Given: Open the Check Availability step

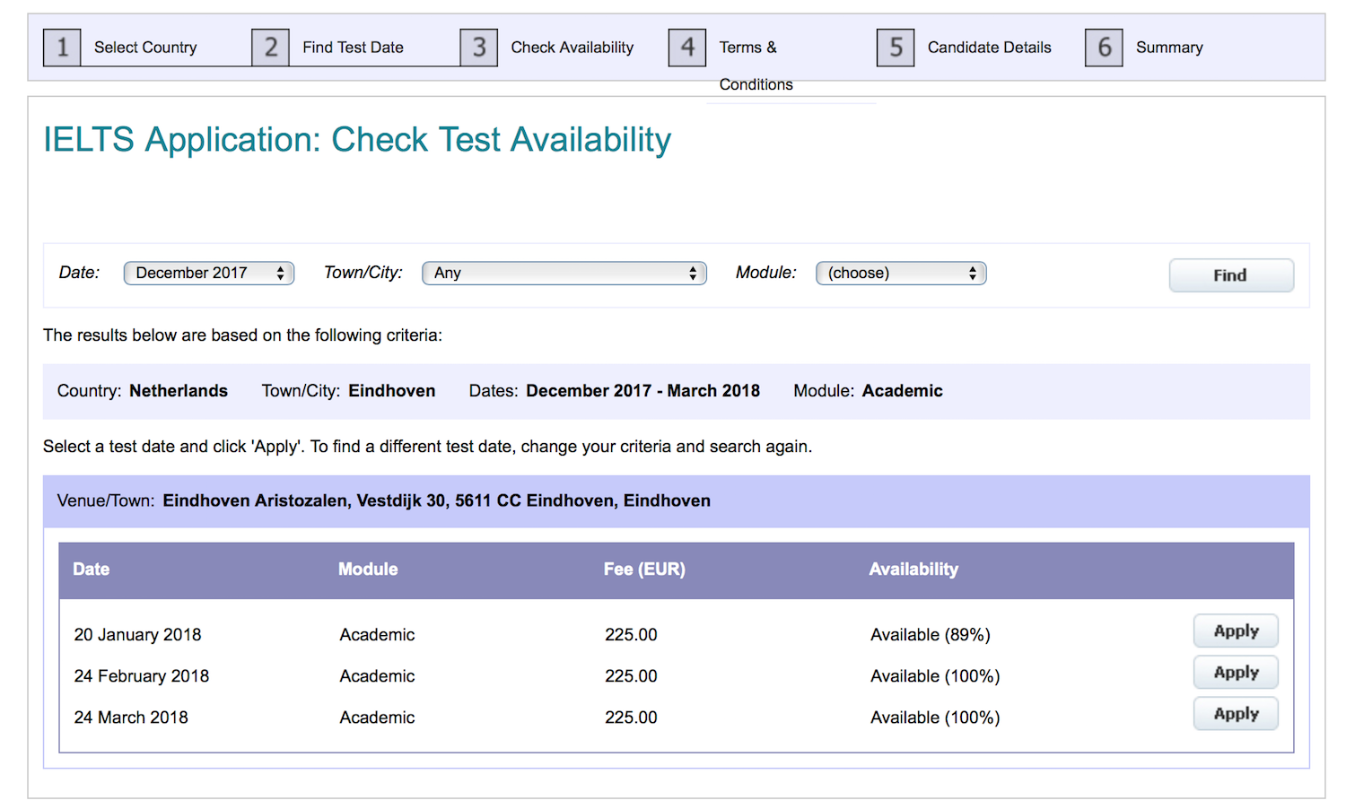Looking at the screenshot, I should (572, 48).
